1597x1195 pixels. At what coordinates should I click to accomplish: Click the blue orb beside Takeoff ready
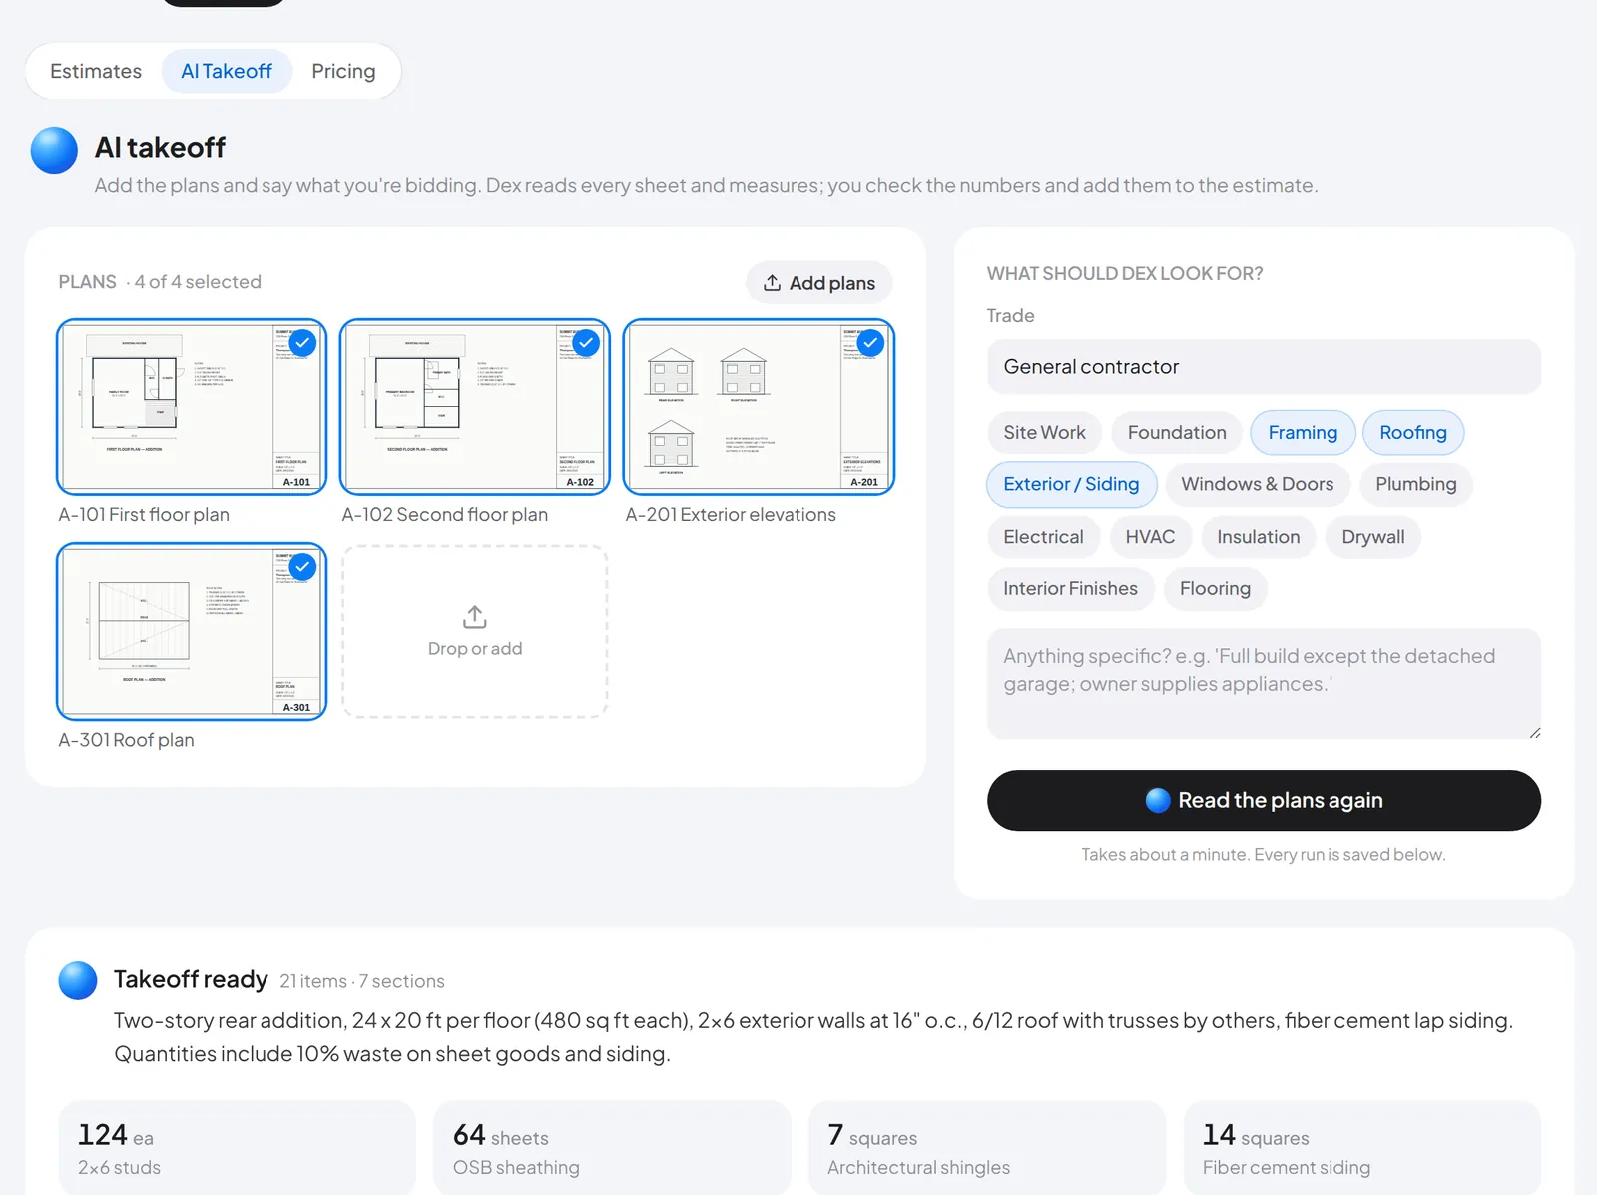point(78,980)
